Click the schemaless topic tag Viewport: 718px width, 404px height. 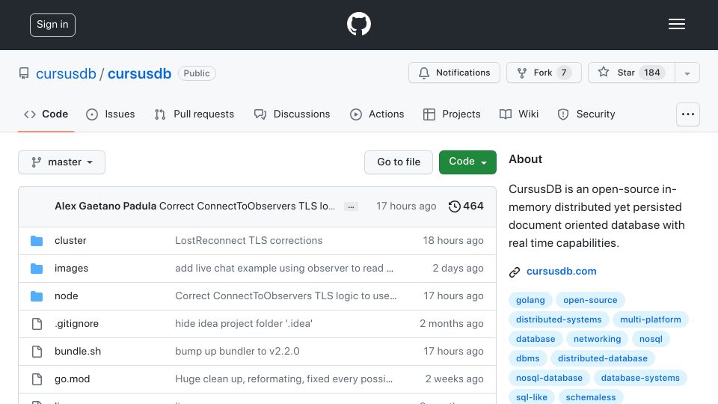point(591,397)
